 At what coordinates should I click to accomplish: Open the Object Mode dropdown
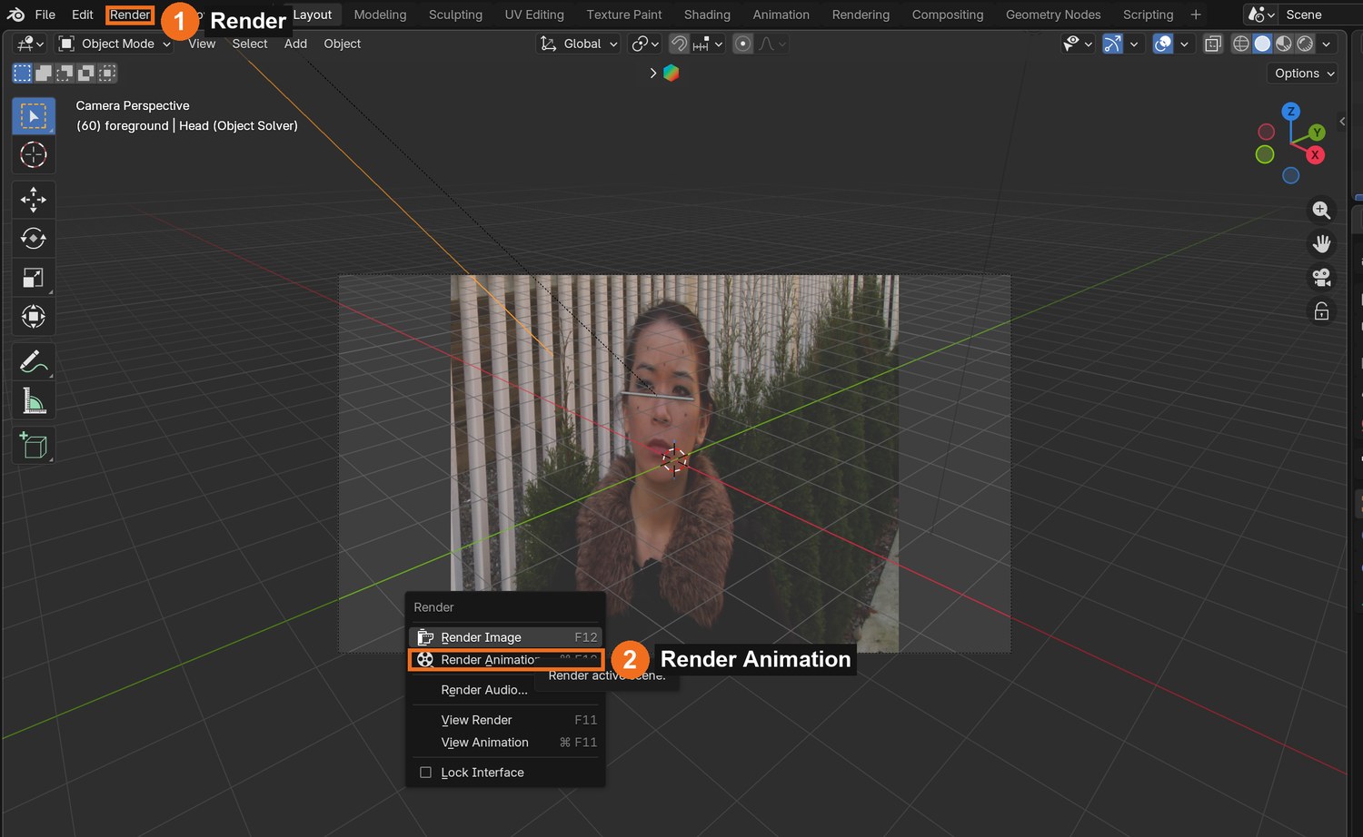114,44
